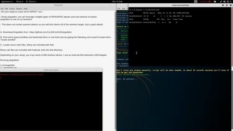The height and width of the screenshot is (131, 233).
Task: Click text 'A. Download Airgeddon from:'
Action: (15, 32)
